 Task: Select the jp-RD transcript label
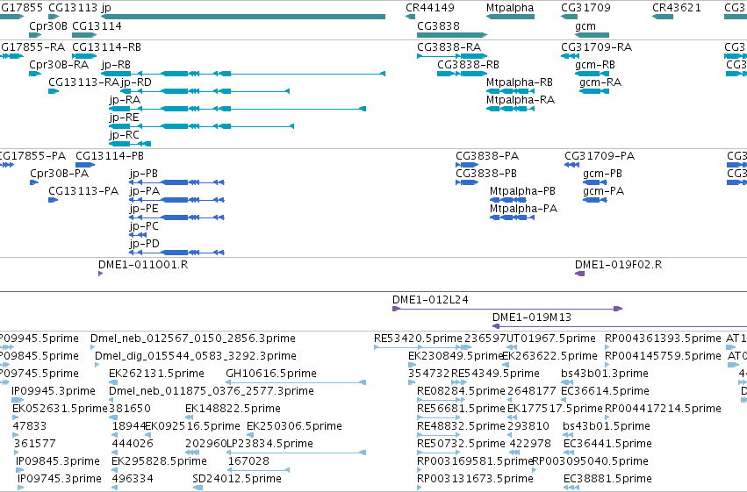coord(136,82)
